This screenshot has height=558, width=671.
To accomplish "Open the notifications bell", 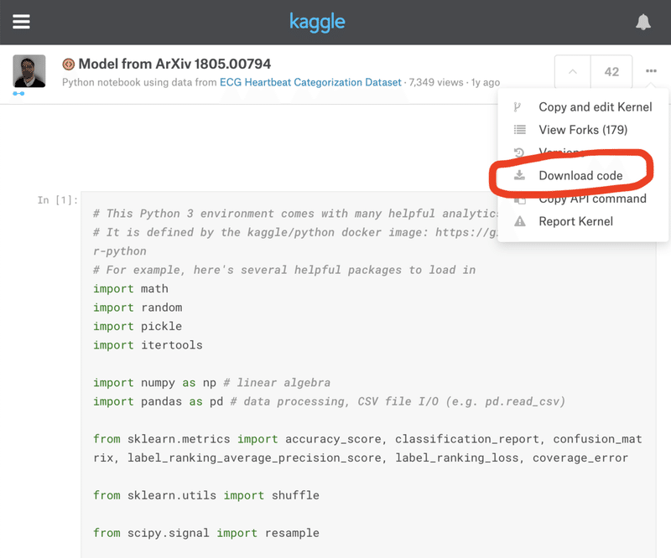I will [x=643, y=23].
